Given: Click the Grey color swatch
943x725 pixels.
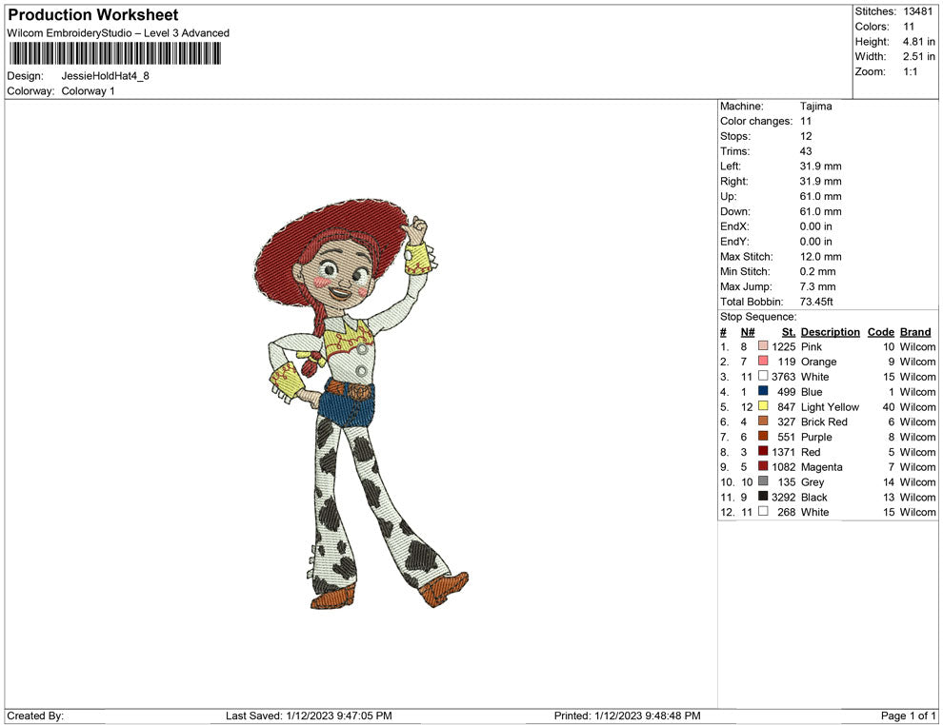Looking at the screenshot, I should pos(763,481).
